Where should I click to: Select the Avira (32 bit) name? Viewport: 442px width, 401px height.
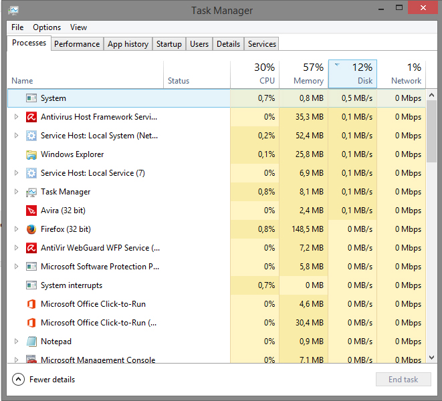coord(63,211)
